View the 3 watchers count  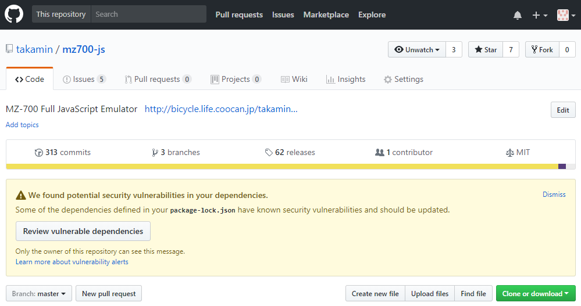[x=454, y=49]
